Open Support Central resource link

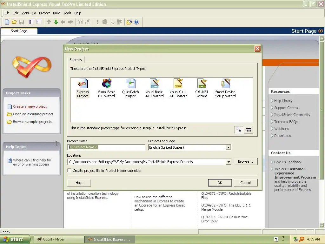(286, 108)
